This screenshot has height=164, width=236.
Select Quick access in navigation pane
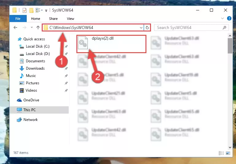click(x=34, y=39)
